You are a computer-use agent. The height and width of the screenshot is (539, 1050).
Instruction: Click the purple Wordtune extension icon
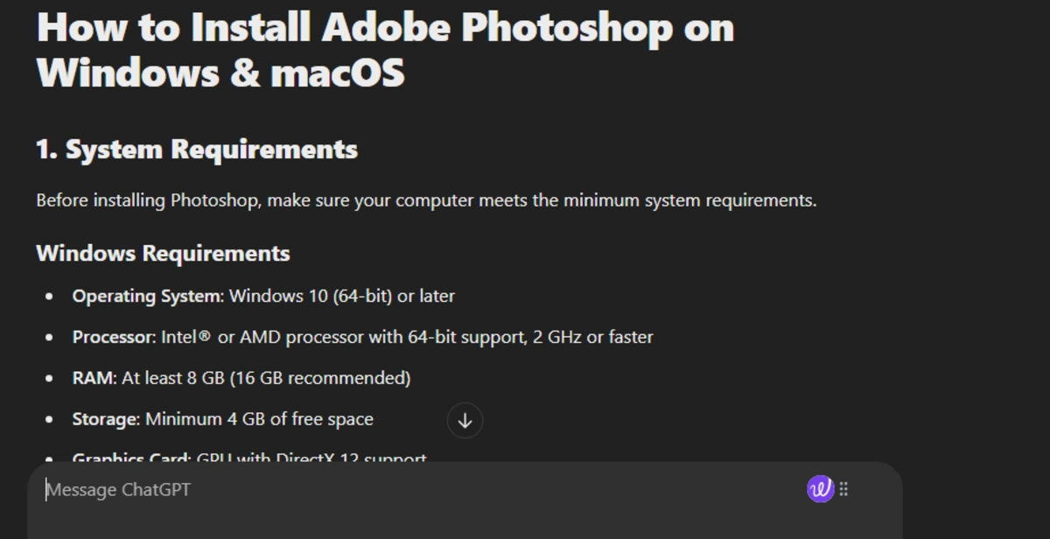pyautogui.click(x=820, y=489)
